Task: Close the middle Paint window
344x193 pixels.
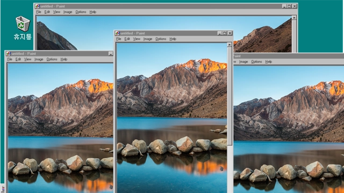Action: 230,33
